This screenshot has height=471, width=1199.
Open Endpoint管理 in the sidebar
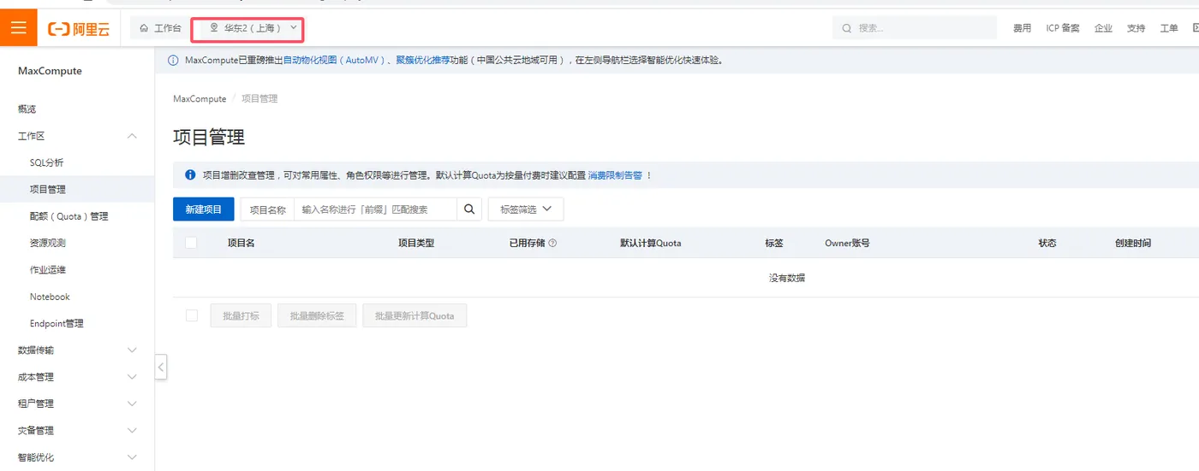click(x=57, y=323)
